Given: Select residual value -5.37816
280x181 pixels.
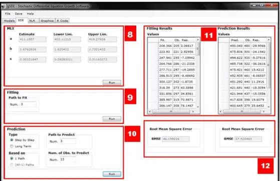Looking at the screenshot, I should point(258,58).
